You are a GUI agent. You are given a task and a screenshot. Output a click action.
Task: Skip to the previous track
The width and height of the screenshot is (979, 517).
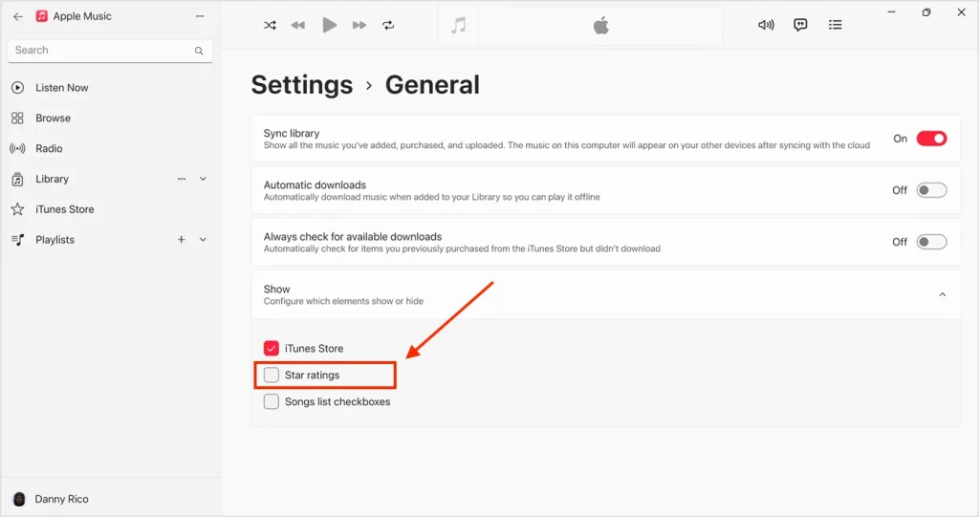point(298,25)
